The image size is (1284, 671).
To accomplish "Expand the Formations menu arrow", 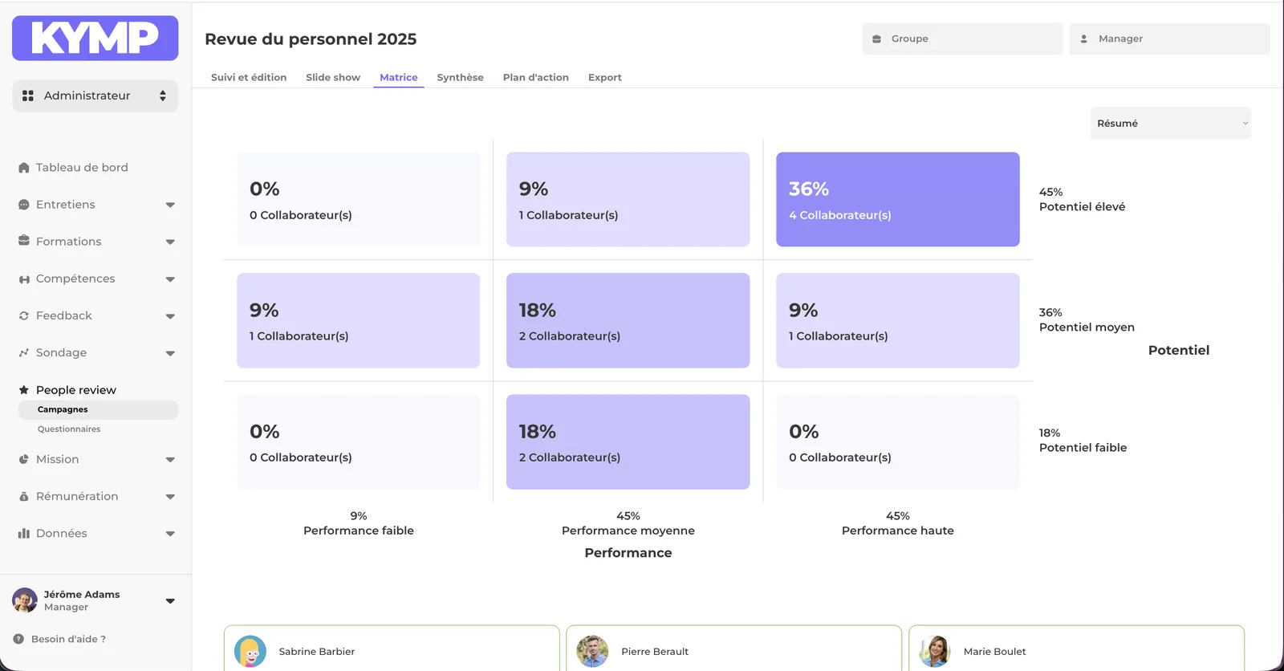I will pyautogui.click(x=170, y=242).
